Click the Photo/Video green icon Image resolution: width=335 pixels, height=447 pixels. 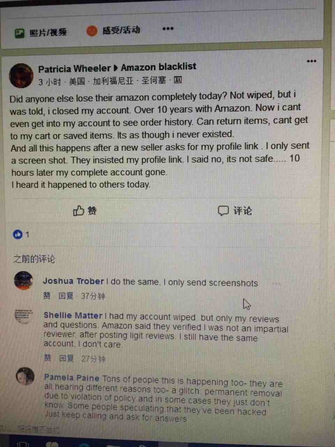(20, 33)
